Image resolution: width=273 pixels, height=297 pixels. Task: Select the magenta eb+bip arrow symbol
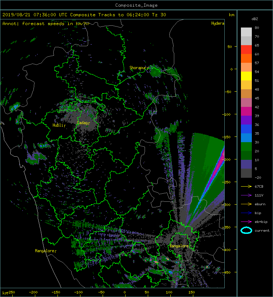click(246, 222)
